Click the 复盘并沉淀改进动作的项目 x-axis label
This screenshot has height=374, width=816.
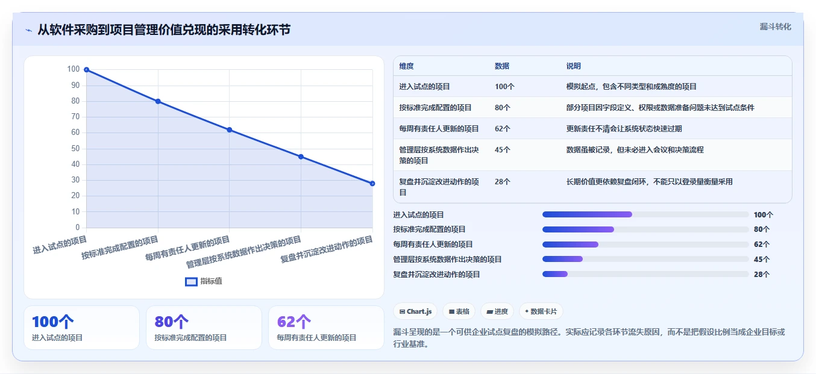(327, 250)
